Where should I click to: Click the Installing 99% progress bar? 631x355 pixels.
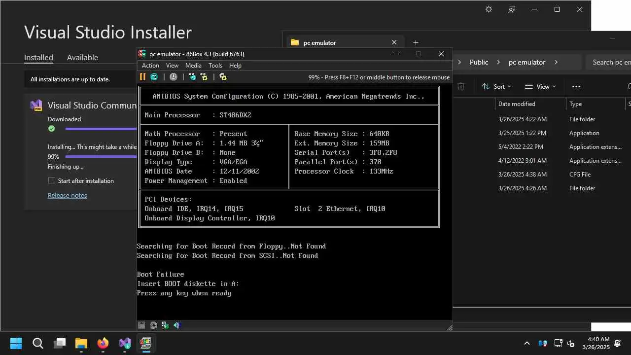[x=101, y=156]
